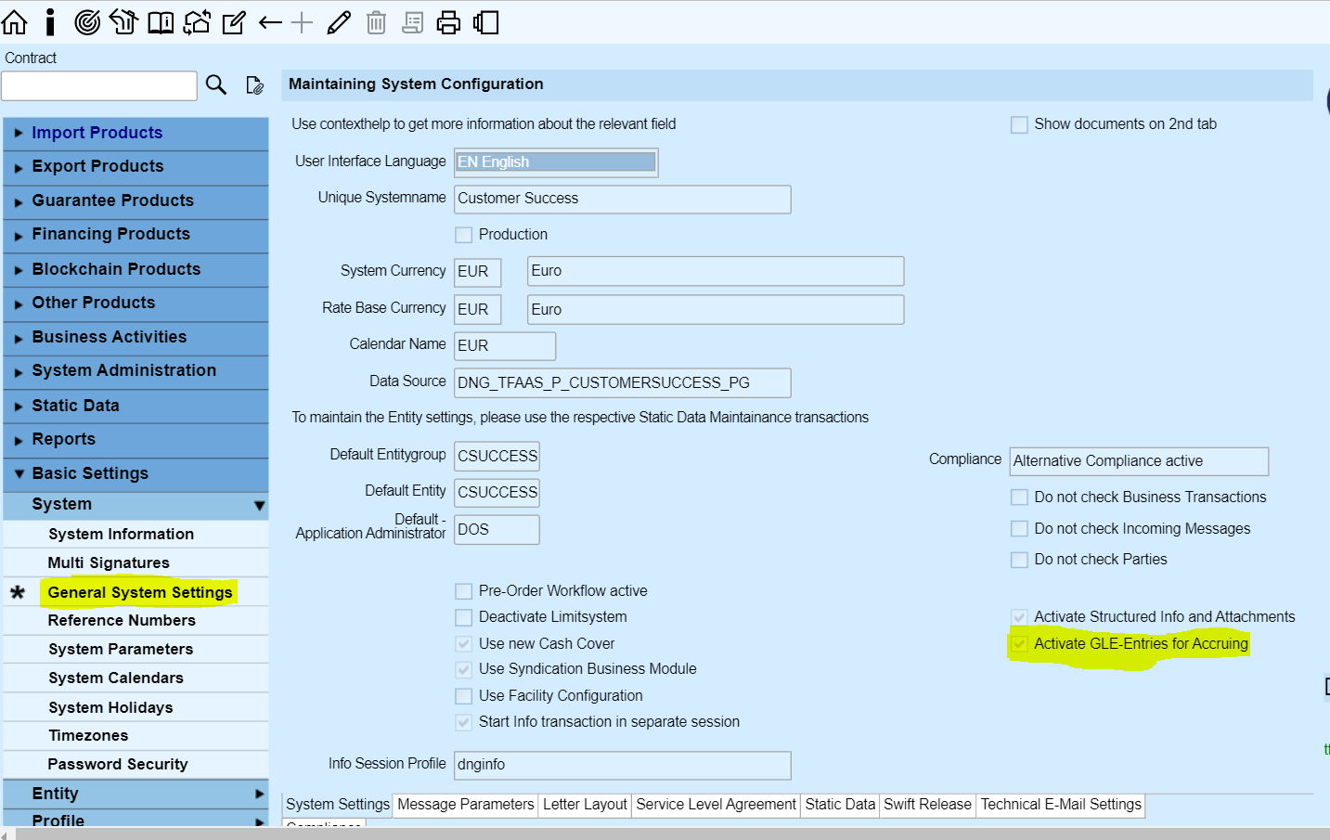The image size is (1330, 840).
Task: Go back with the left arrow icon
Action: point(270,22)
